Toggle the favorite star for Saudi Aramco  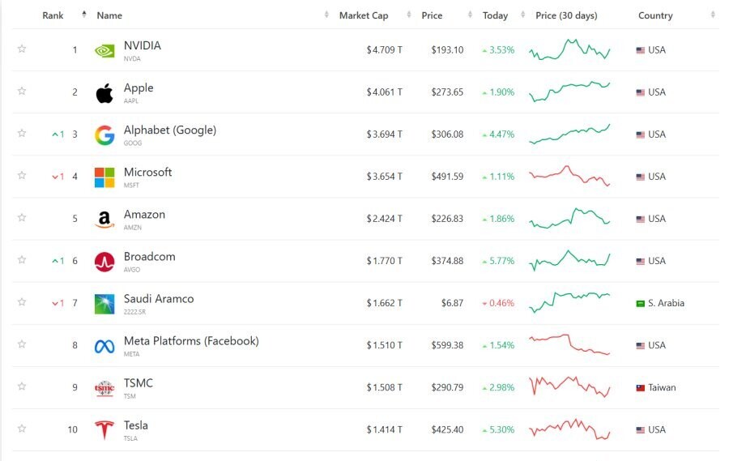[22, 302]
